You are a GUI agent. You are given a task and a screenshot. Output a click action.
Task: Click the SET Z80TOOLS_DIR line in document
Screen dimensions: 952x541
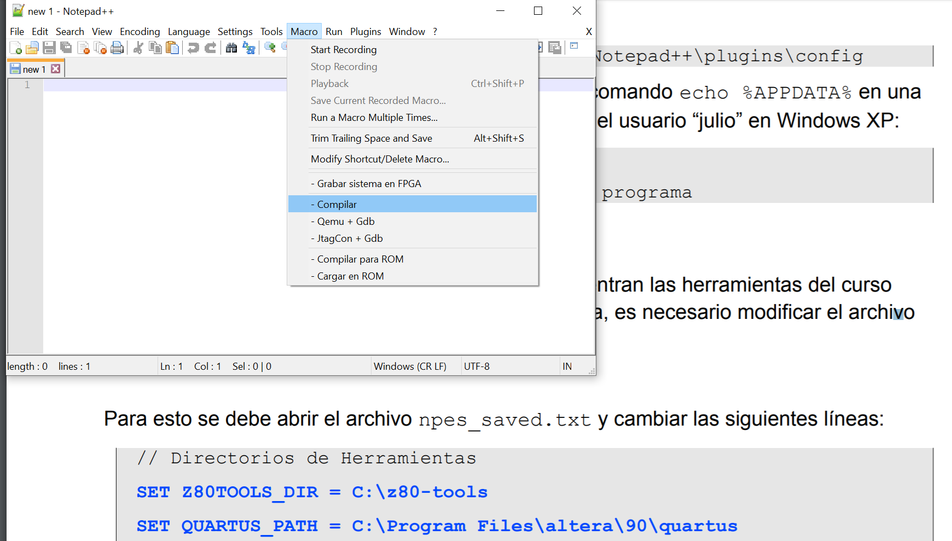[312, 492]
